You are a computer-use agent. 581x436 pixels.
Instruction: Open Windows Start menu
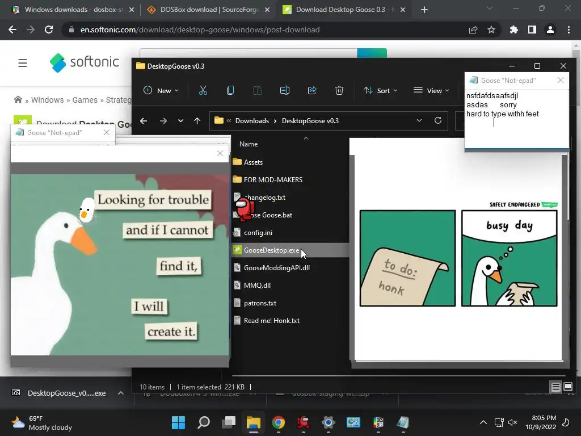coord(178,422)
